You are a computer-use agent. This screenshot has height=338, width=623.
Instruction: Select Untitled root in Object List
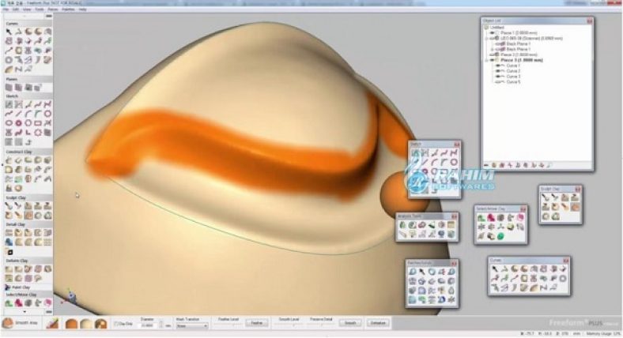point(497,28)
